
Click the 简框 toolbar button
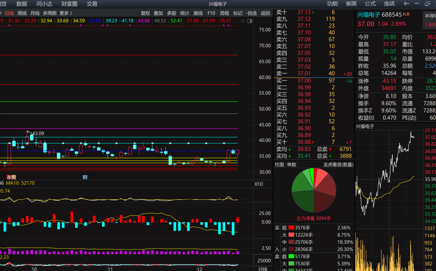point(225,13)
